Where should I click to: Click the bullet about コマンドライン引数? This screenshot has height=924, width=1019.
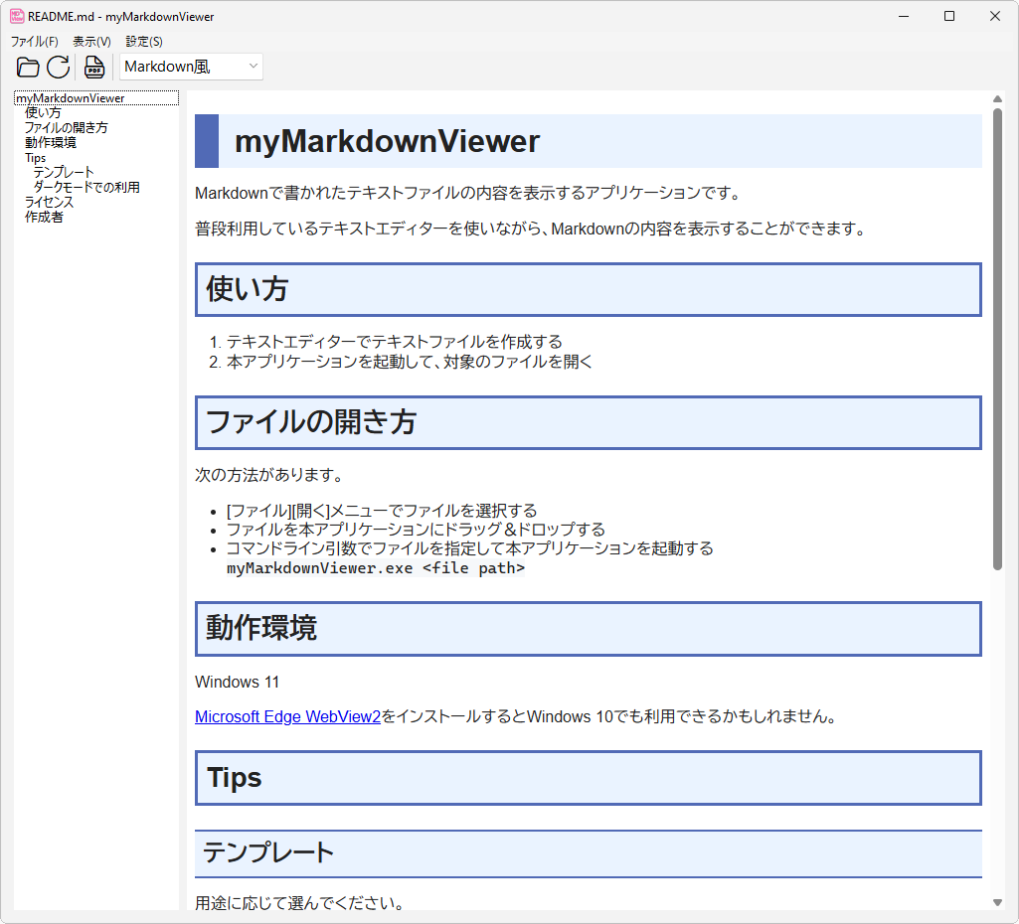coord(470,548)
